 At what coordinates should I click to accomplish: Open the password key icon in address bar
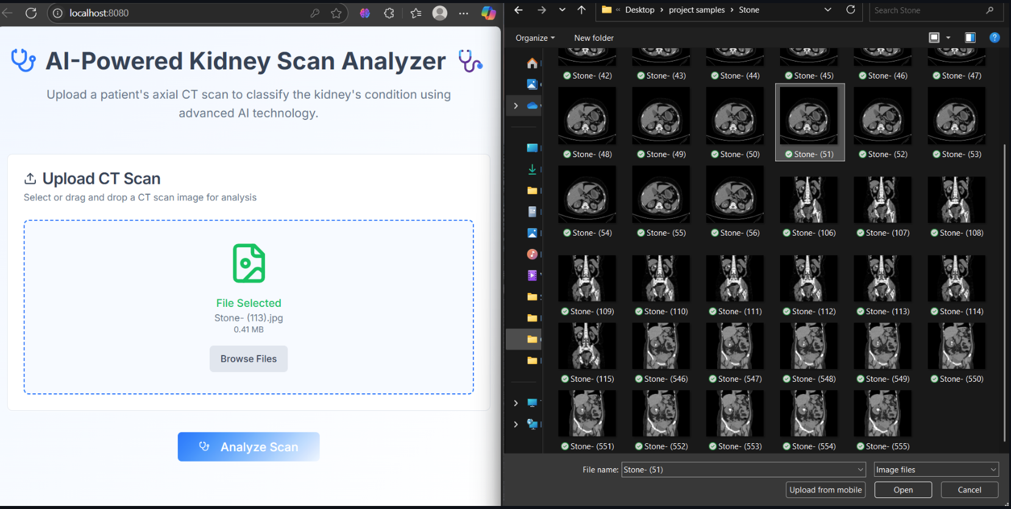[x=315, y=13]
